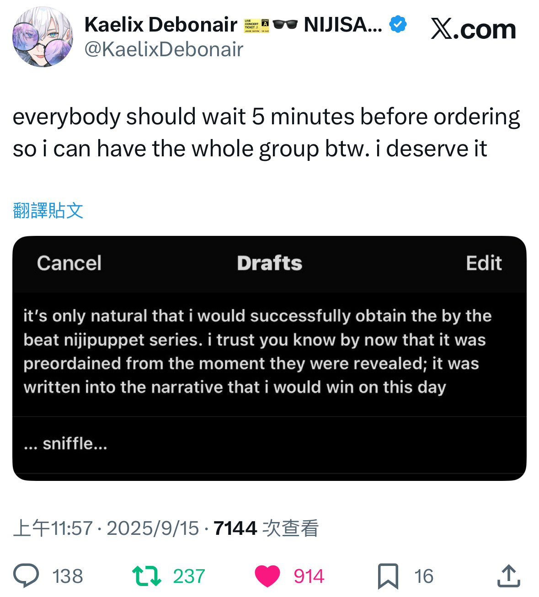Click the 上午11:57 post timestamp
Viewport: 539px width, 597px height.
pyautogui.click(x=53, y=528)
